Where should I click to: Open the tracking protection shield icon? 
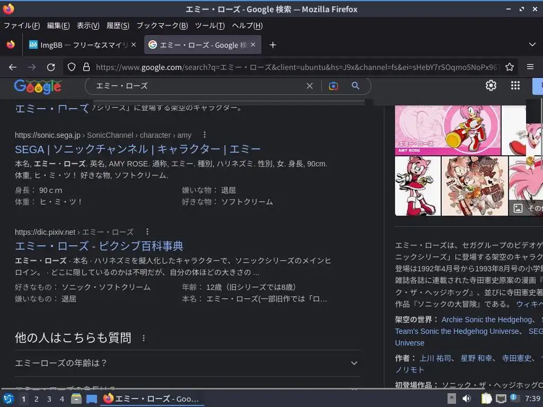[x=72, y=67]
